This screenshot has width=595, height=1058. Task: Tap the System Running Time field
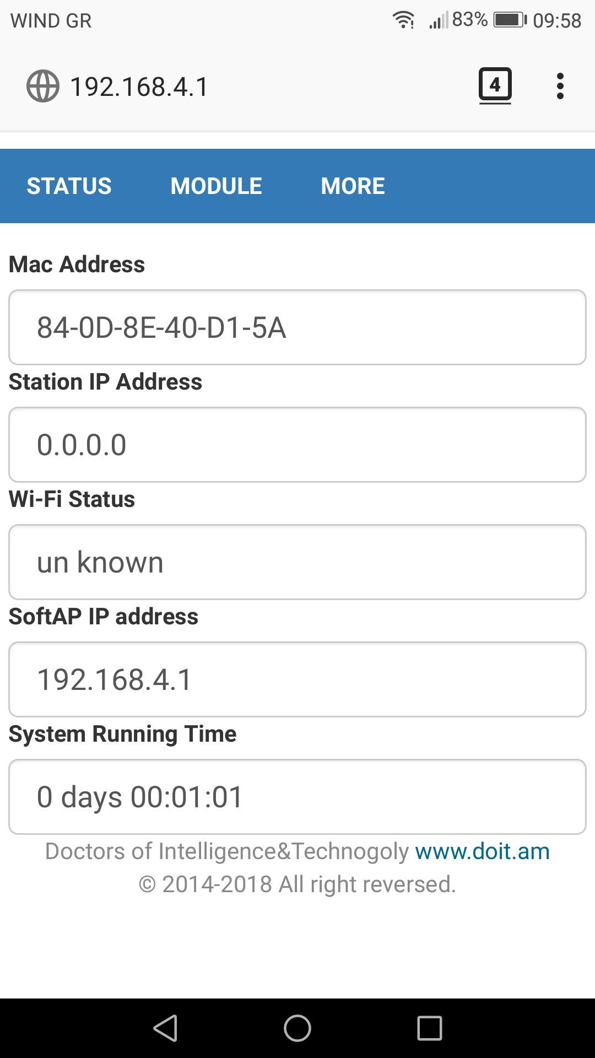click(297, 797)
